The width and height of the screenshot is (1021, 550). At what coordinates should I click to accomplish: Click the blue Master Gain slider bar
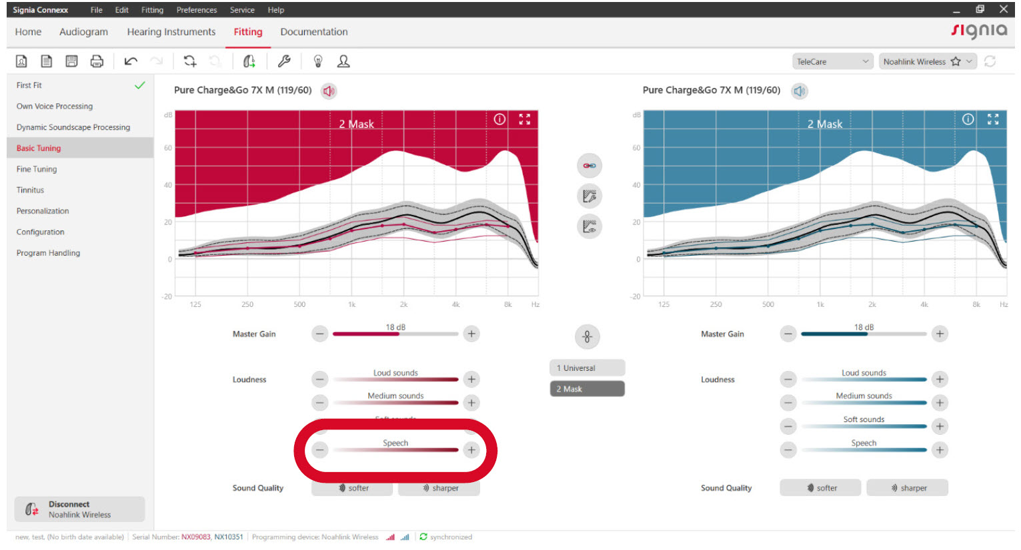[x=864, y=334]
